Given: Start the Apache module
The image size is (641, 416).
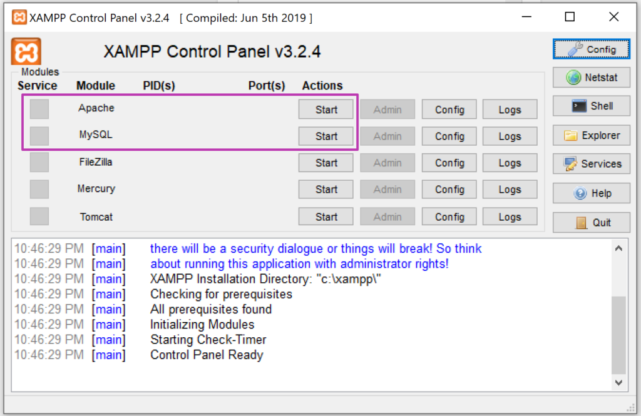Looking at the screenshot, I should coord(326,109).
